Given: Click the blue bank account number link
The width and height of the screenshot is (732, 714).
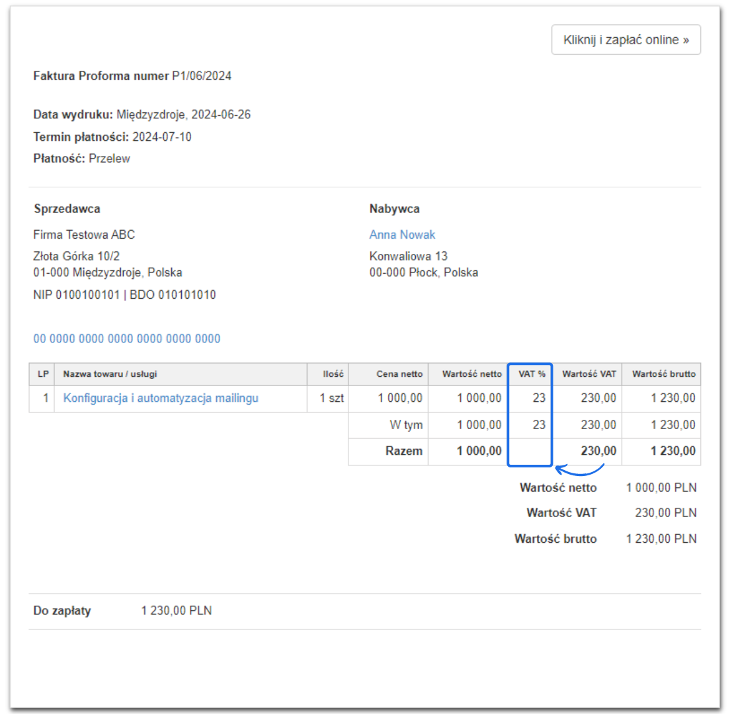Looking at the screenshot, I should (x=127, y=339).
